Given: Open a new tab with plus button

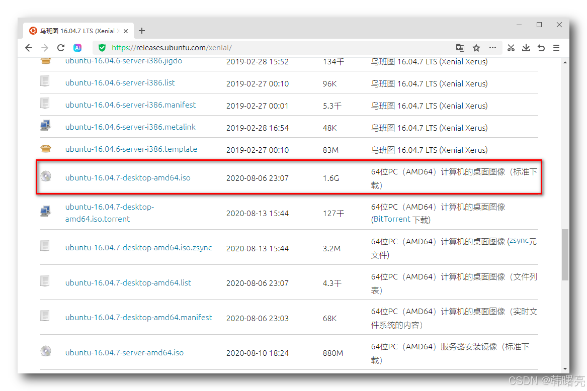Looking at the screenshot, I should click(142, 31).
